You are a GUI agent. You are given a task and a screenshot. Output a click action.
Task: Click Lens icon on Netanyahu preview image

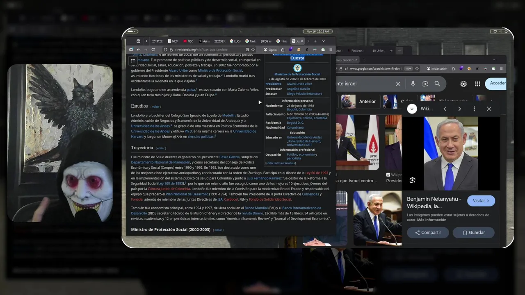[413, 180]
